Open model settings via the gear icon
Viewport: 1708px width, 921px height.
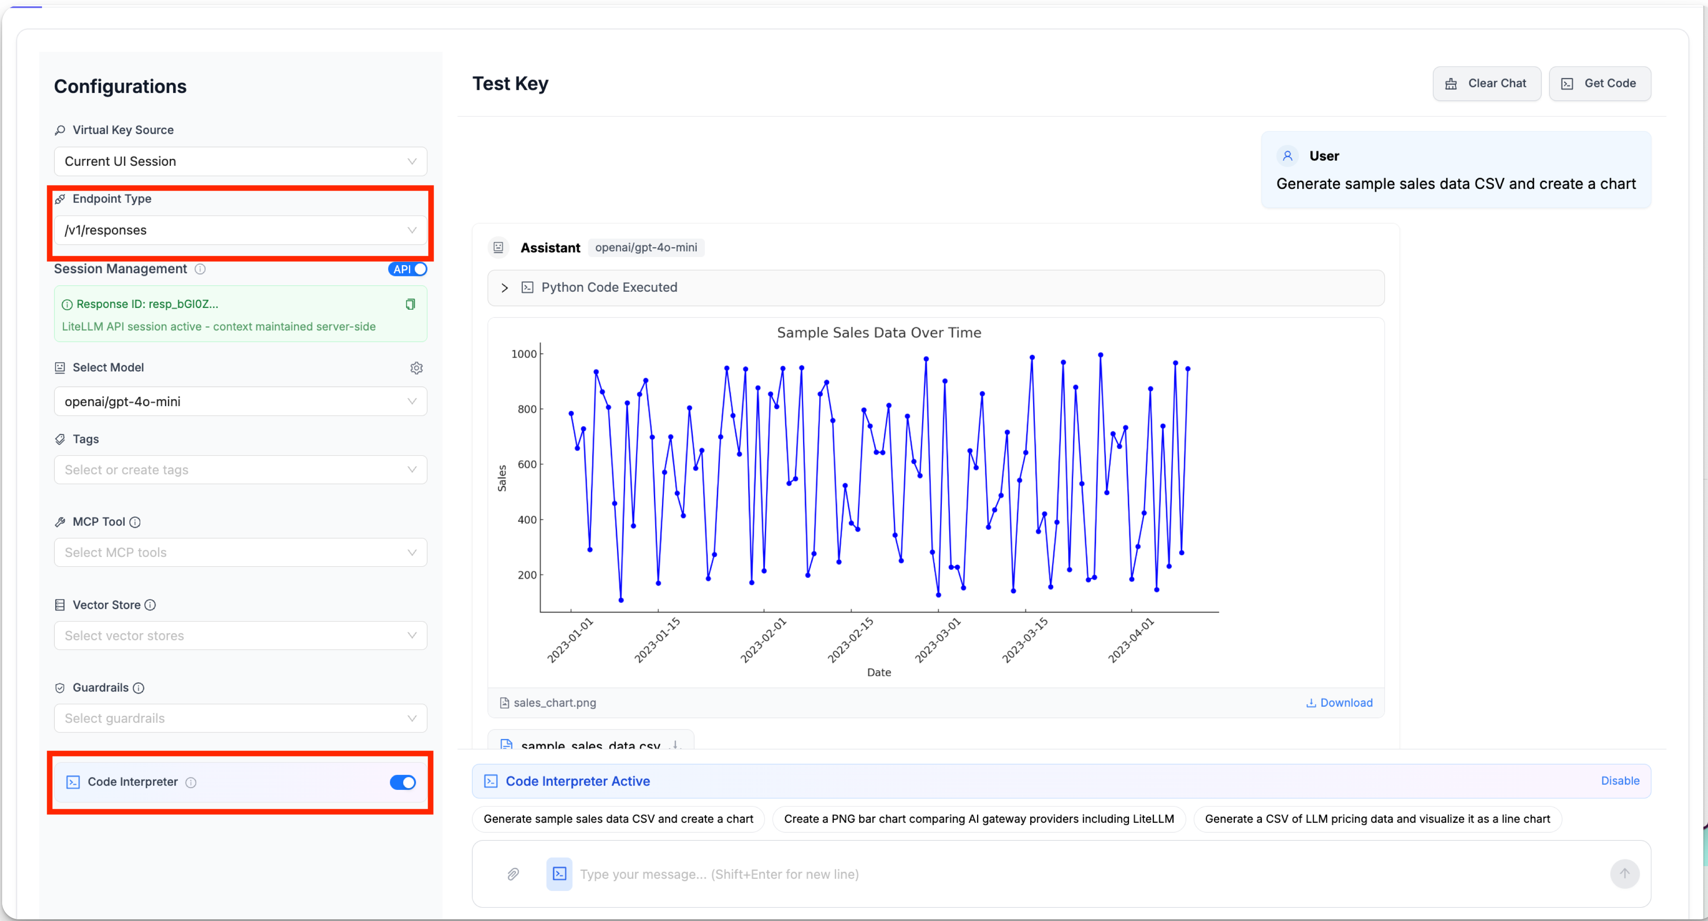pyautogui.click(x=417, y=368)
